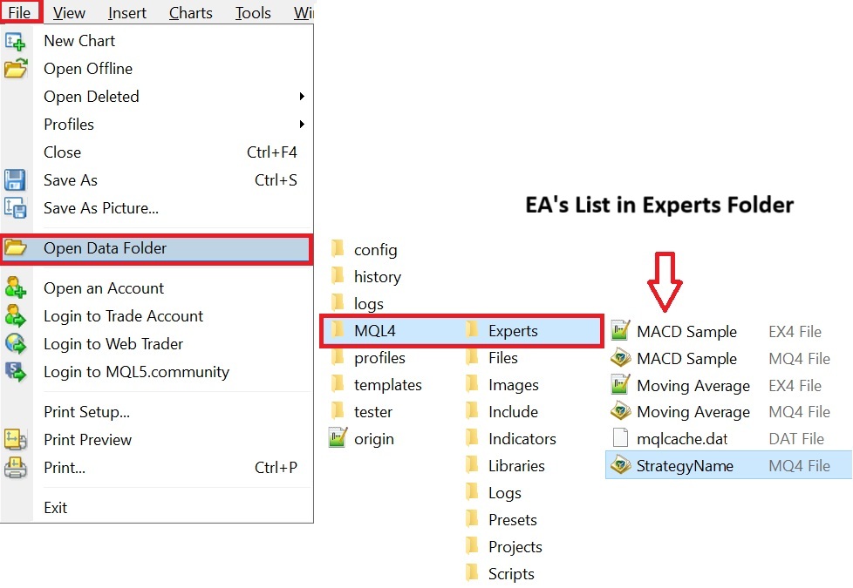Viewport: 853px width, 588px height.
Task: Open the File menu
Action: tap(20, 12)
